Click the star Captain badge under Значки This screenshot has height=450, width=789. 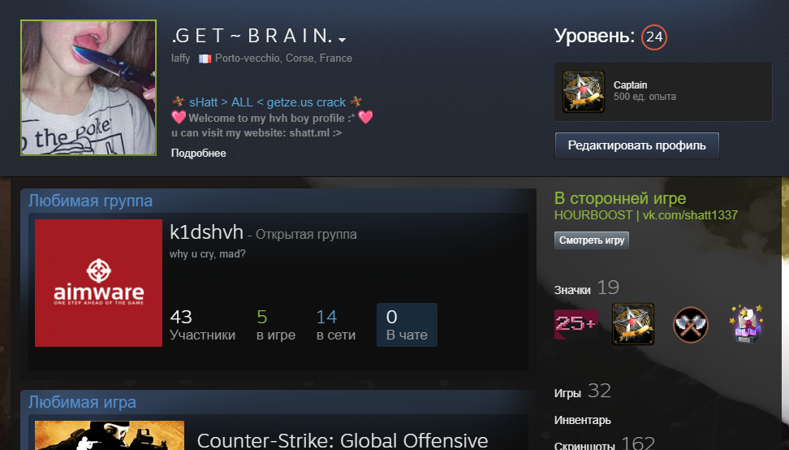click(633, 324)
